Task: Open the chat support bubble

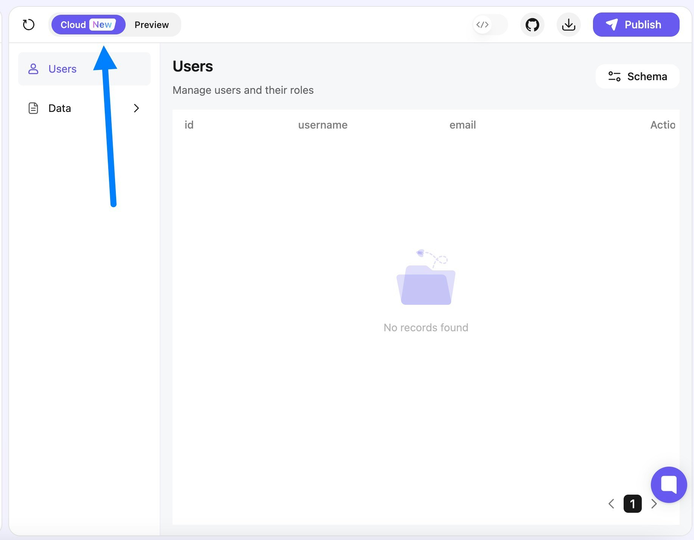Action: coord(669,485)
